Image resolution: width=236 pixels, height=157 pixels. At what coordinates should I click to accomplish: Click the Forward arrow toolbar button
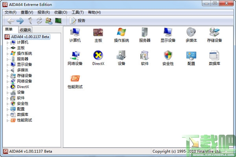coord(20,21)
